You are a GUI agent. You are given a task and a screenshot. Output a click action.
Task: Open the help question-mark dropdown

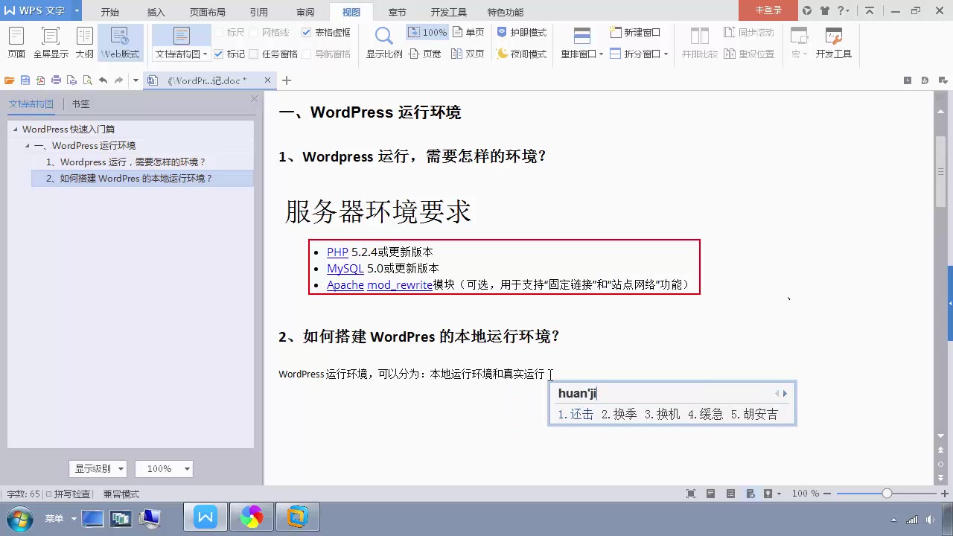(x=843, y=10)
